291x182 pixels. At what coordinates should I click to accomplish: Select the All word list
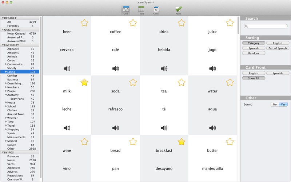pos(20,22)
